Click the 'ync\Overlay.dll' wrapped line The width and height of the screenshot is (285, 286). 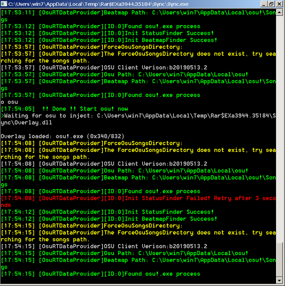(26, 122)
